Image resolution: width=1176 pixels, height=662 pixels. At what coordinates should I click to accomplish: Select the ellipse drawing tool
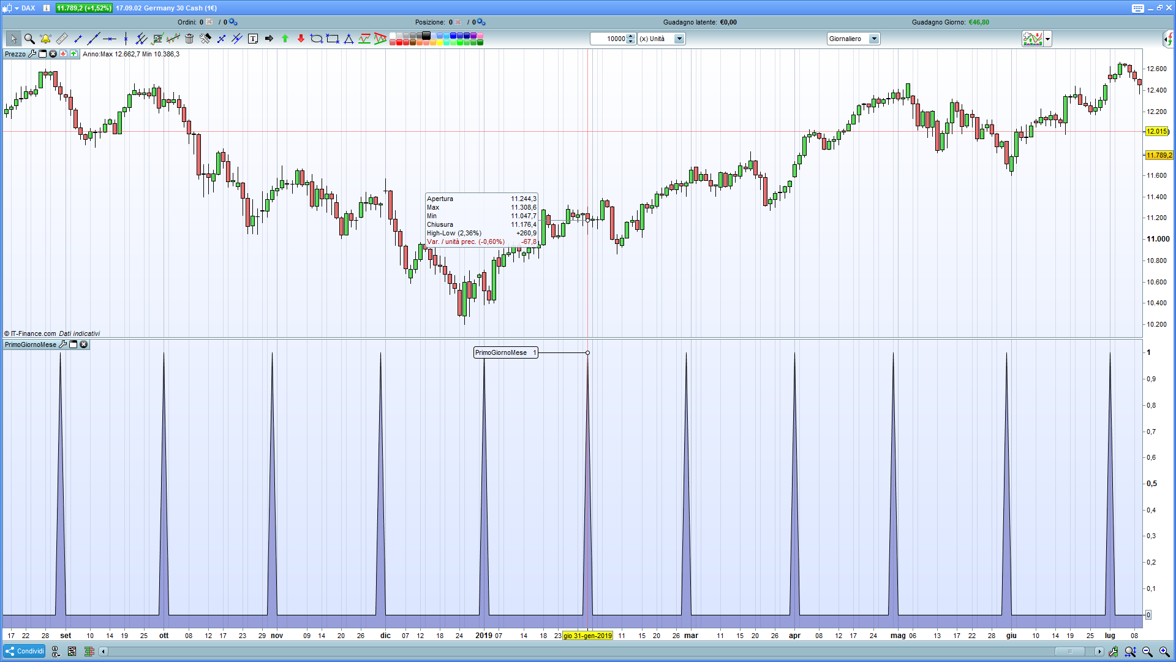click(316, 39)
